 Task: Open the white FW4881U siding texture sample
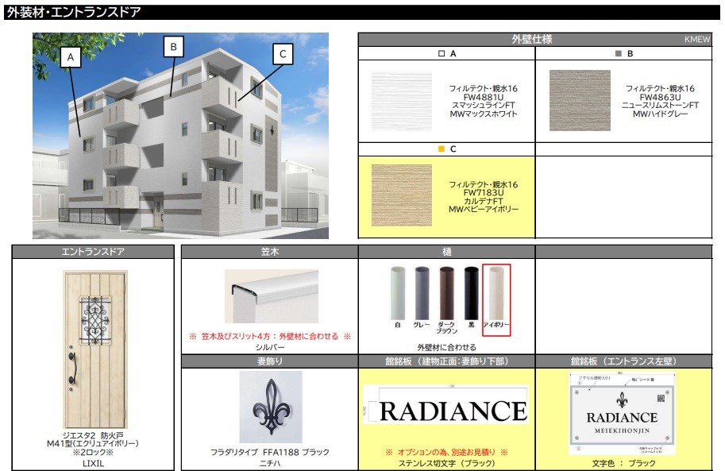point(402,101)
